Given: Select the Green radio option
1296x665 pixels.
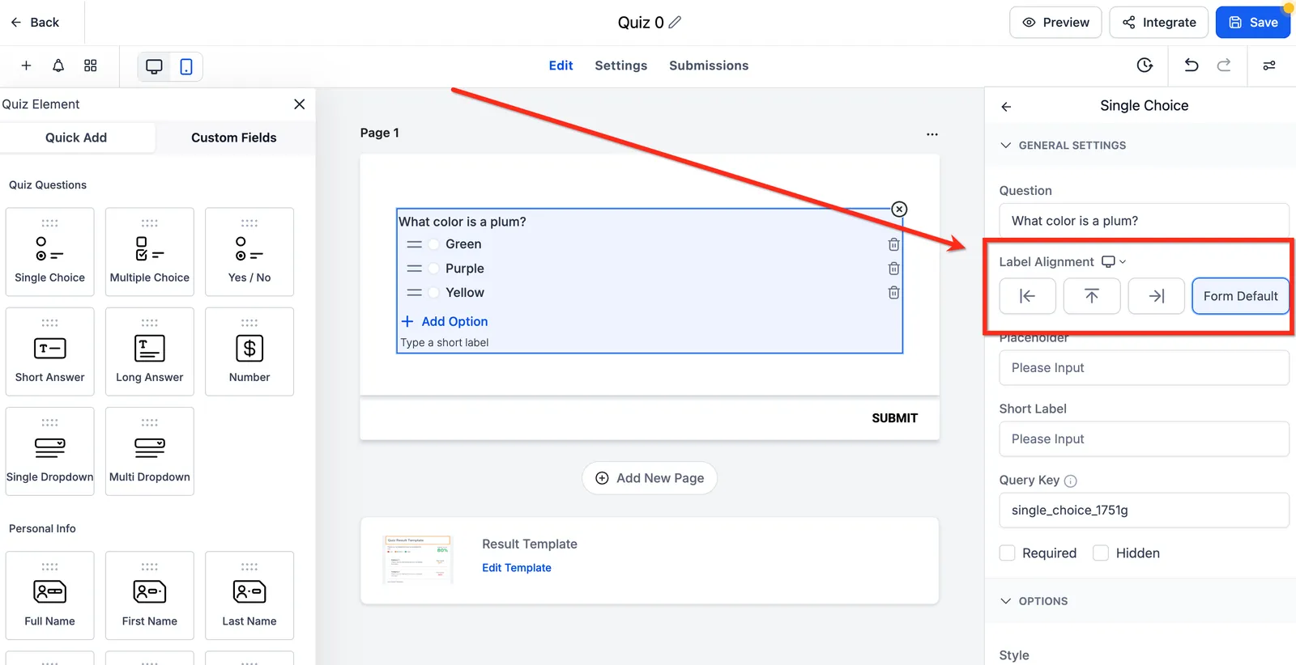Looking at the screenshot, I should coord(433,244).
